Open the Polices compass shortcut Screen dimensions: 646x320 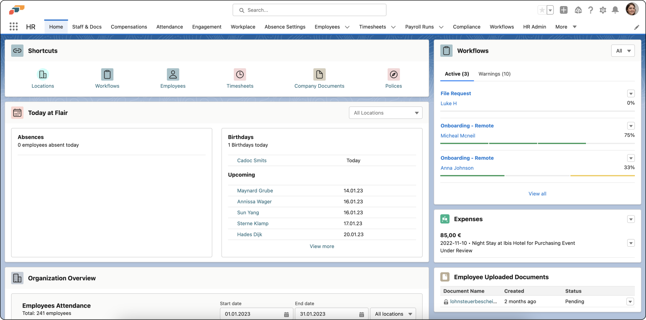click(393, 74)
